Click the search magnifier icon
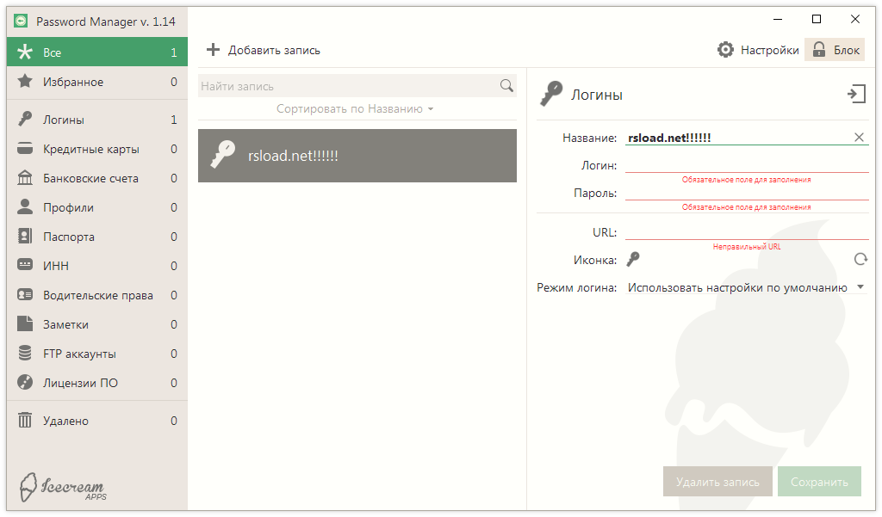This screenshot has height=517, width=882. (x=506, y=85)
